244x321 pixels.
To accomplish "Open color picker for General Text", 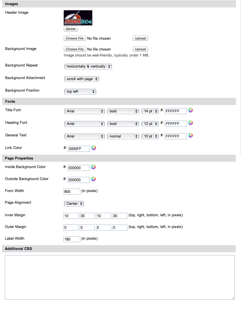I will coord(191,136).
